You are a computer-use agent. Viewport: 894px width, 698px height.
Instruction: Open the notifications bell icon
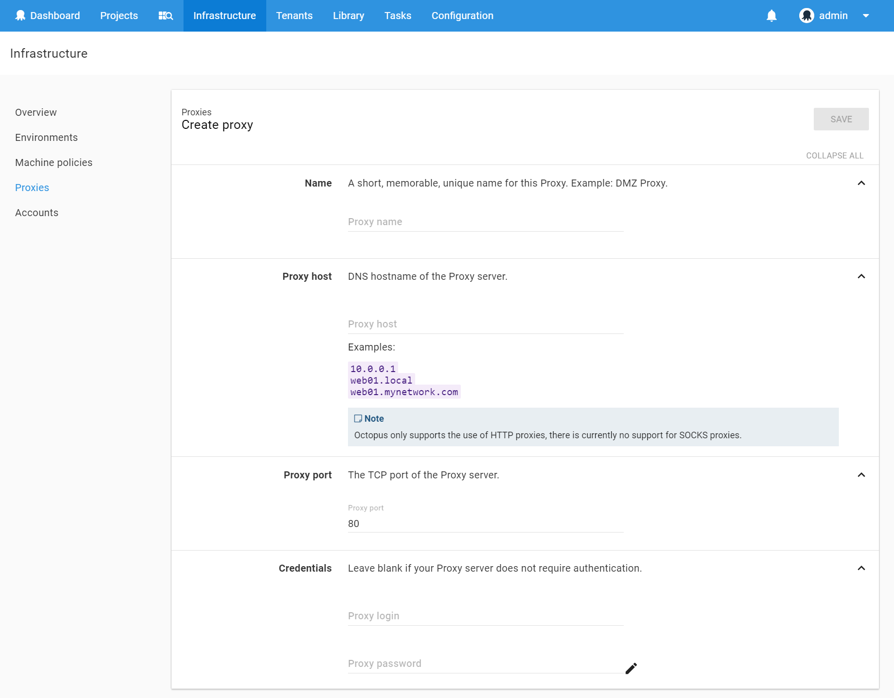coord(772,16)
